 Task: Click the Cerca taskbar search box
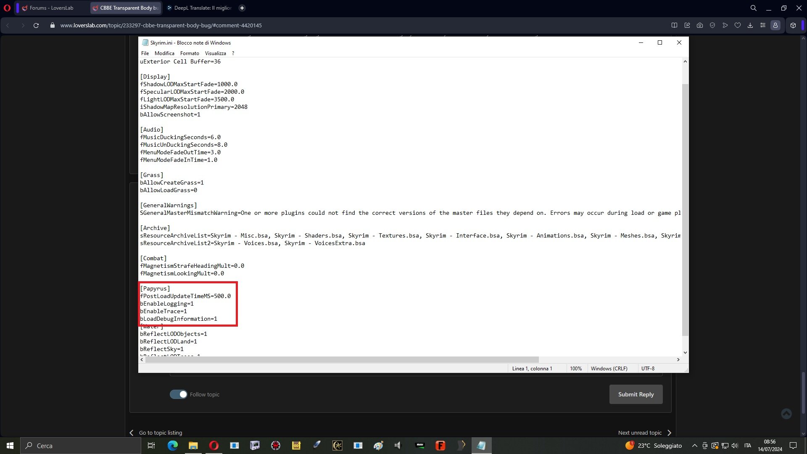coord(81,446)
